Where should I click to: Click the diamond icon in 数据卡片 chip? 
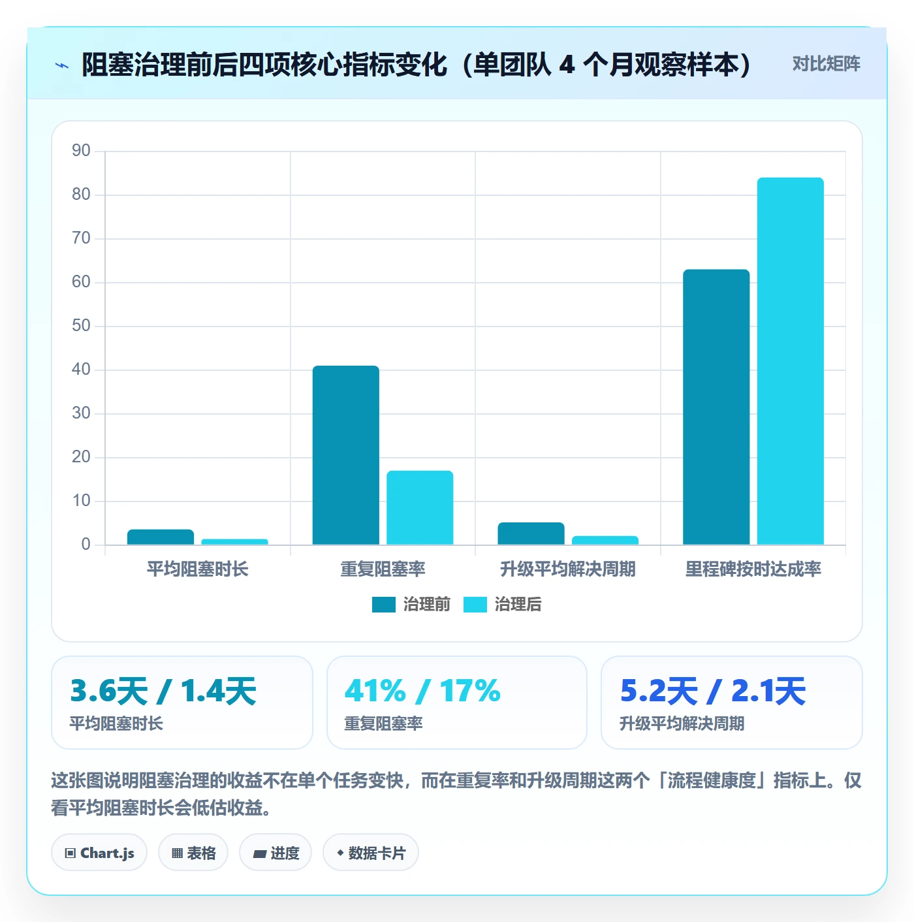tap(340, 853)
